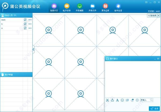This screenshot has width=161, height=112.
Task: Open the emoji smiley picker
Action: 122,100
